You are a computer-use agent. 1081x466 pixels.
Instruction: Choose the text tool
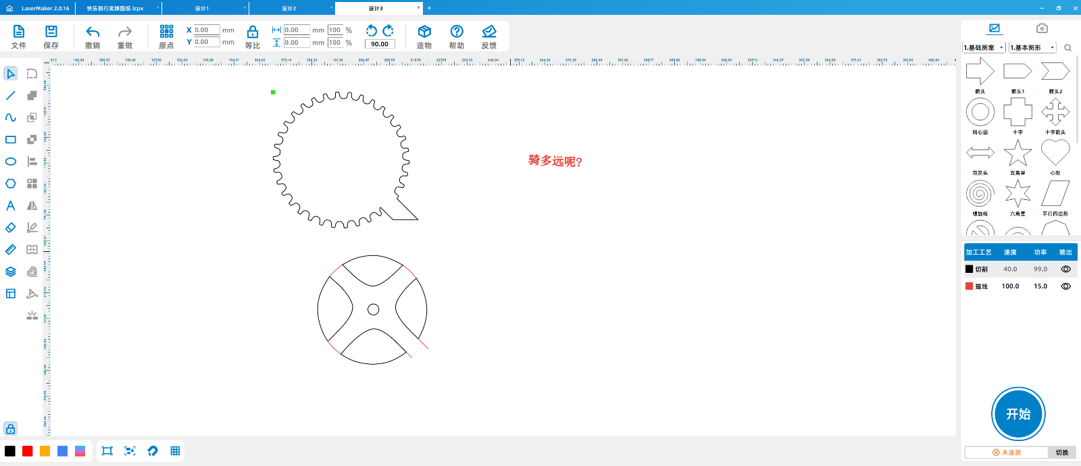[x=11, y=205]
